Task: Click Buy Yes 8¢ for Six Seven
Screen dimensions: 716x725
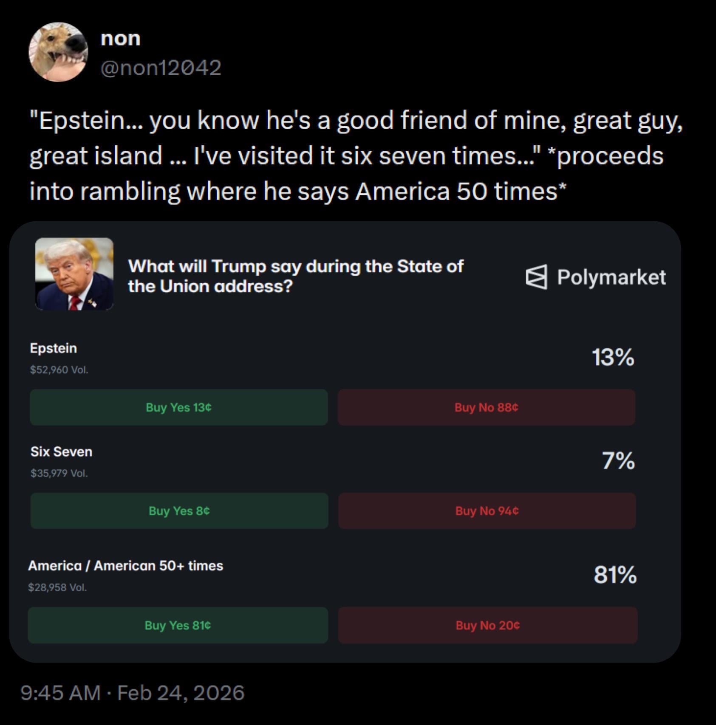Action: tap(179, 511)
